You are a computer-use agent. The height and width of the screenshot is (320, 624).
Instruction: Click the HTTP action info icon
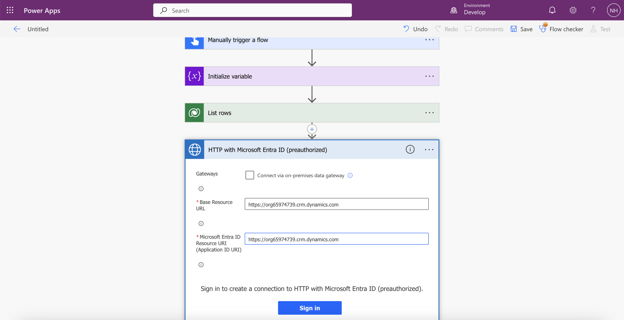(410, 149)
